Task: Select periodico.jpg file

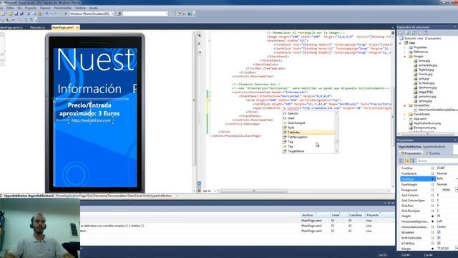Action: pos(427,96)
